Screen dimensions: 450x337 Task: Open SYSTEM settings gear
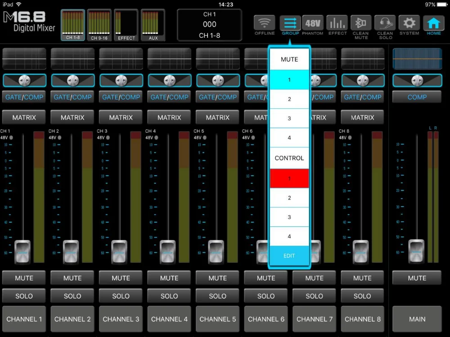click(x=409, y=23)
